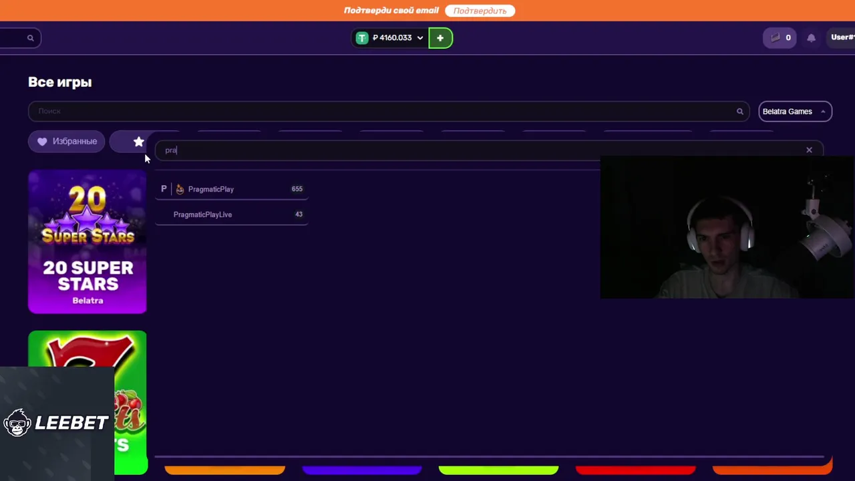The image size is (855, 481).
Task: Click the Подтвердить email confirmation button
Action: [480, 11]
